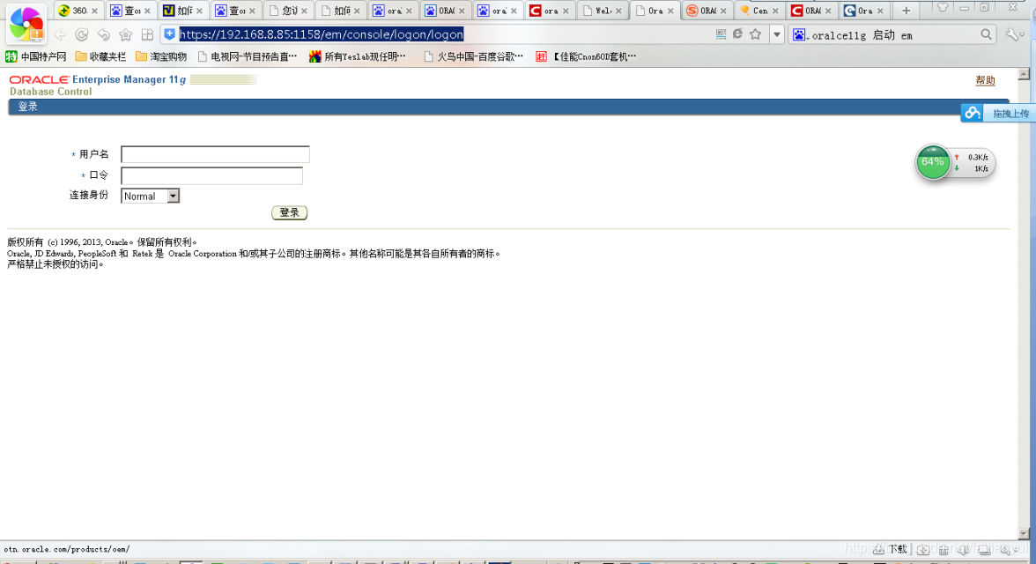
Task: Close the Cen tab
Action: click(775, 11)
